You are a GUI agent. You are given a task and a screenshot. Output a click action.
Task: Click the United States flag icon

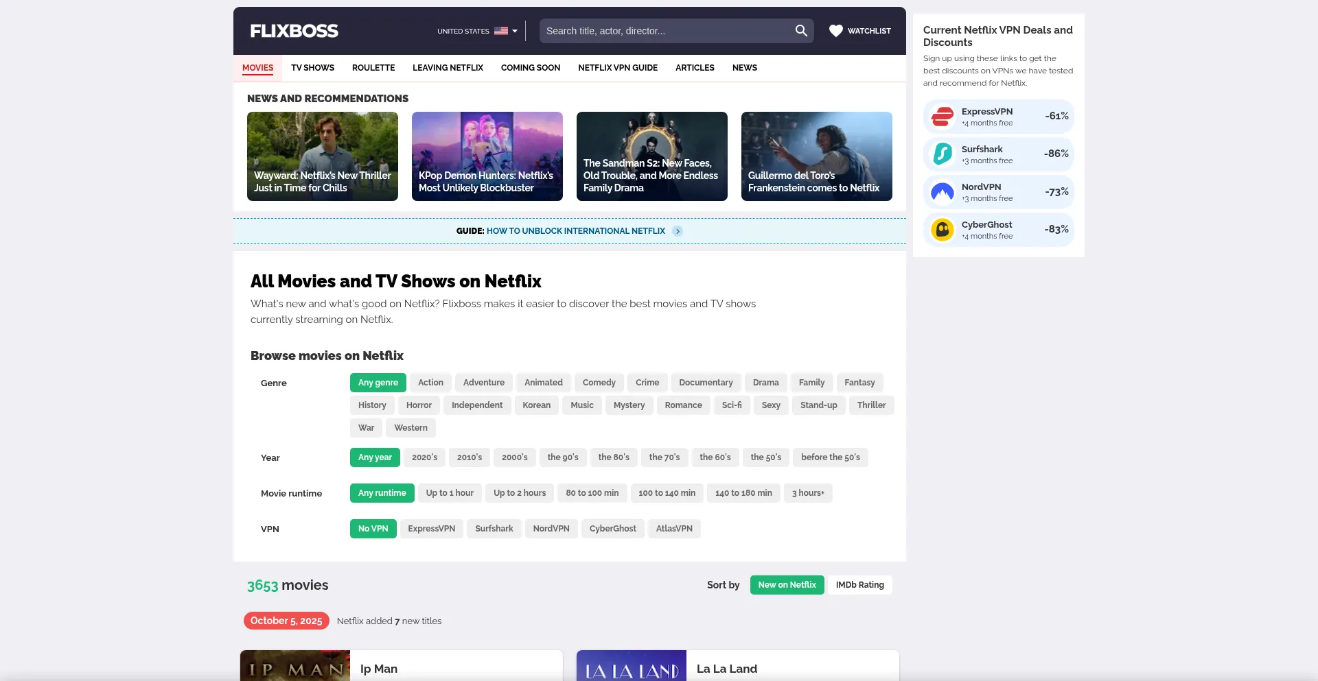[501, 31]
